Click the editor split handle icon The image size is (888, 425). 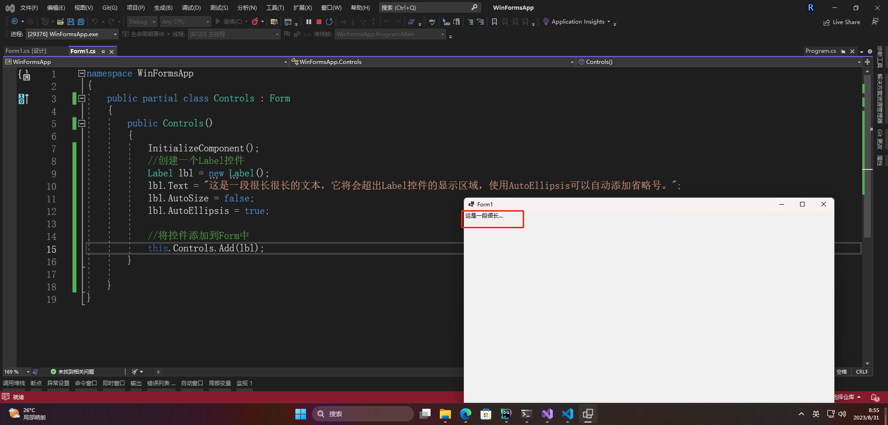point(867,62)
